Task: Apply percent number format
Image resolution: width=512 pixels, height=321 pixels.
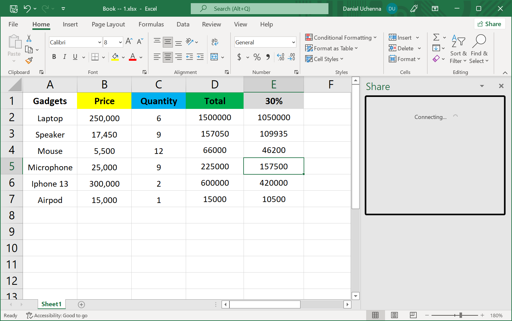Action: pyautogui.click(x=257, y=57)
